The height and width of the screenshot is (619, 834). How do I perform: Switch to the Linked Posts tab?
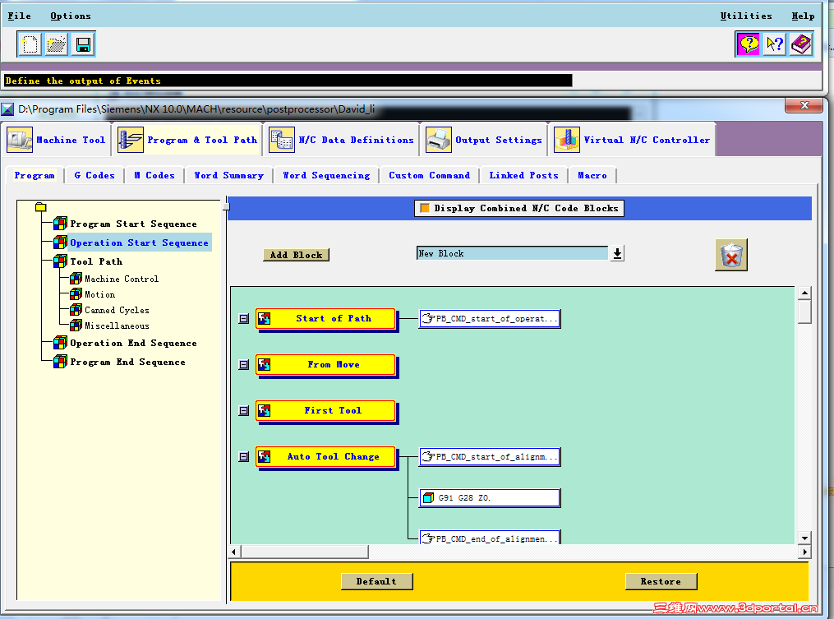(524, 175)
